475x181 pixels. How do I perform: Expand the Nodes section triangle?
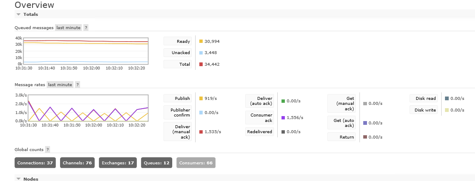point(18,179)
